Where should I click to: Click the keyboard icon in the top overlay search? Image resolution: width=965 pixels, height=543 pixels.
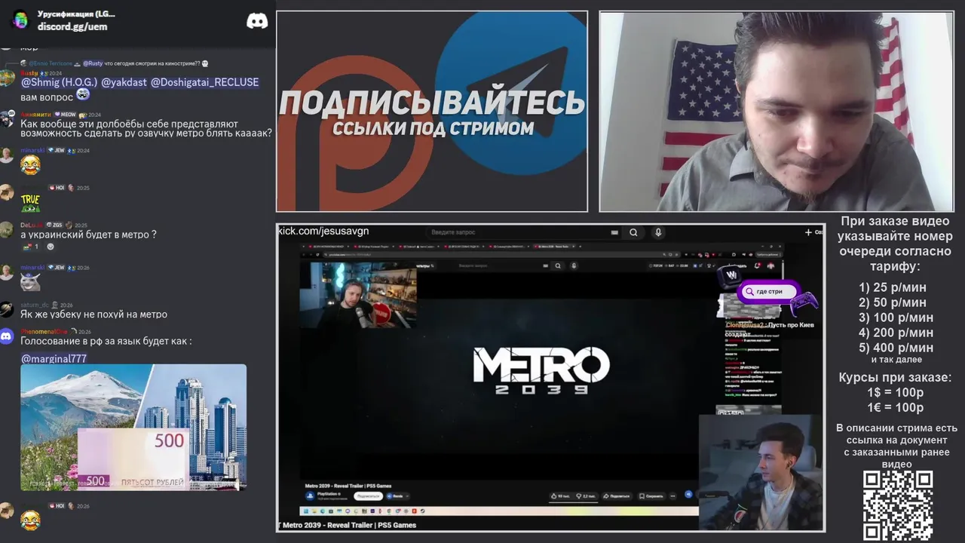click(615, 232)
